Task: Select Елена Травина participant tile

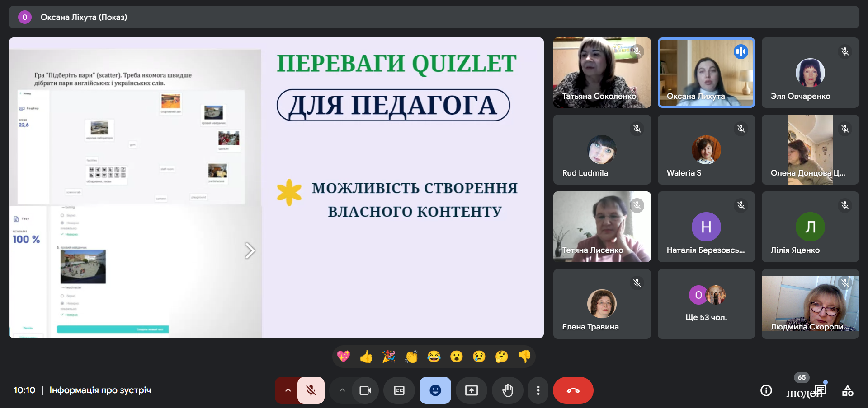Action: 602,304
